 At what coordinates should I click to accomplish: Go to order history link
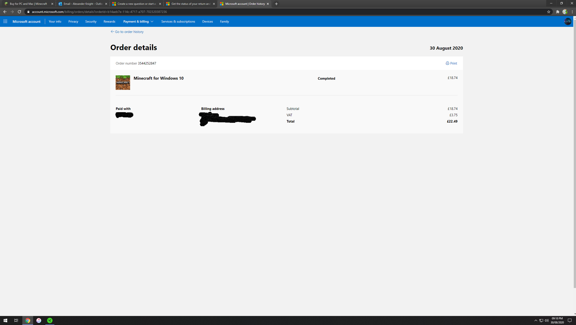pyautogui.click(x=127, y=32)
